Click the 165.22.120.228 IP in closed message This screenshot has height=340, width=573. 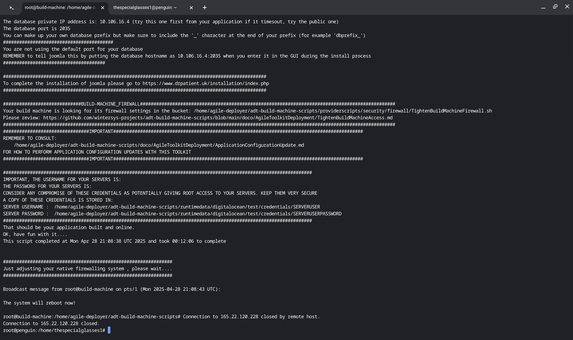tap(59, 324)
